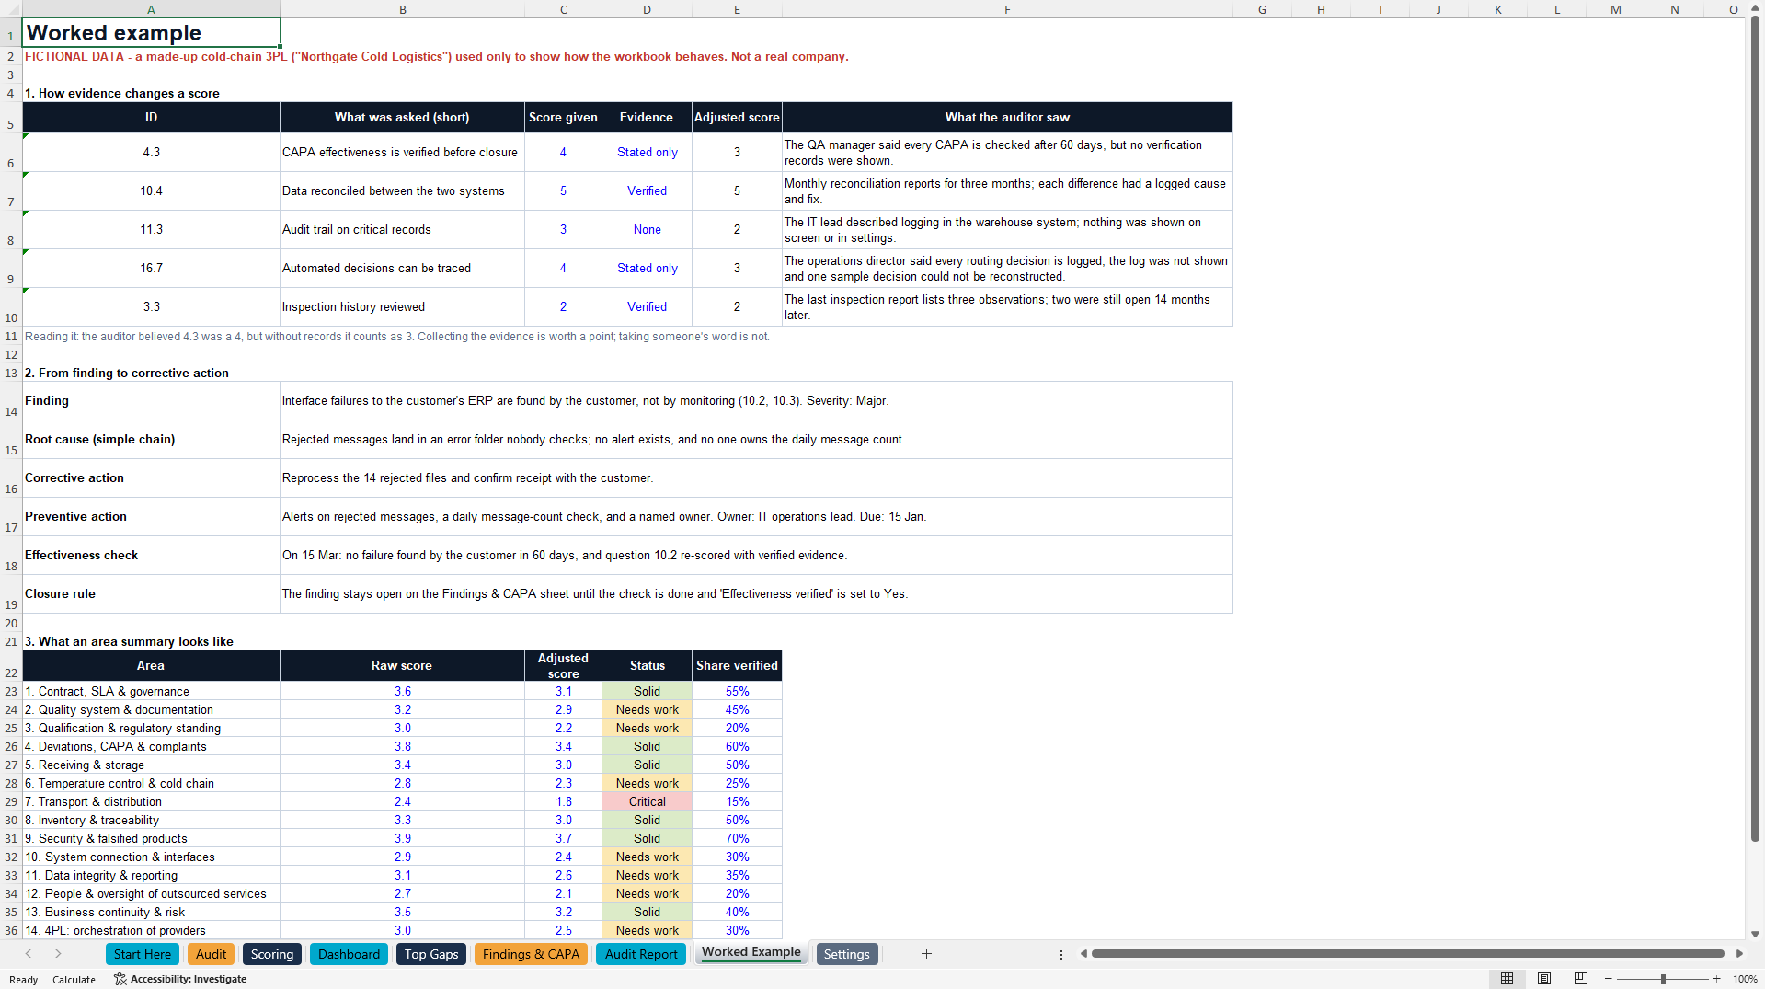Click horizontal scrollbar left arrow
Viewport: 1765px width, 989px height.
coord(1083,954)
